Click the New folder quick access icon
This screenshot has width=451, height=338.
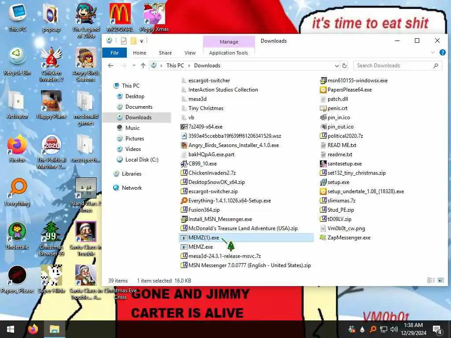133,41
